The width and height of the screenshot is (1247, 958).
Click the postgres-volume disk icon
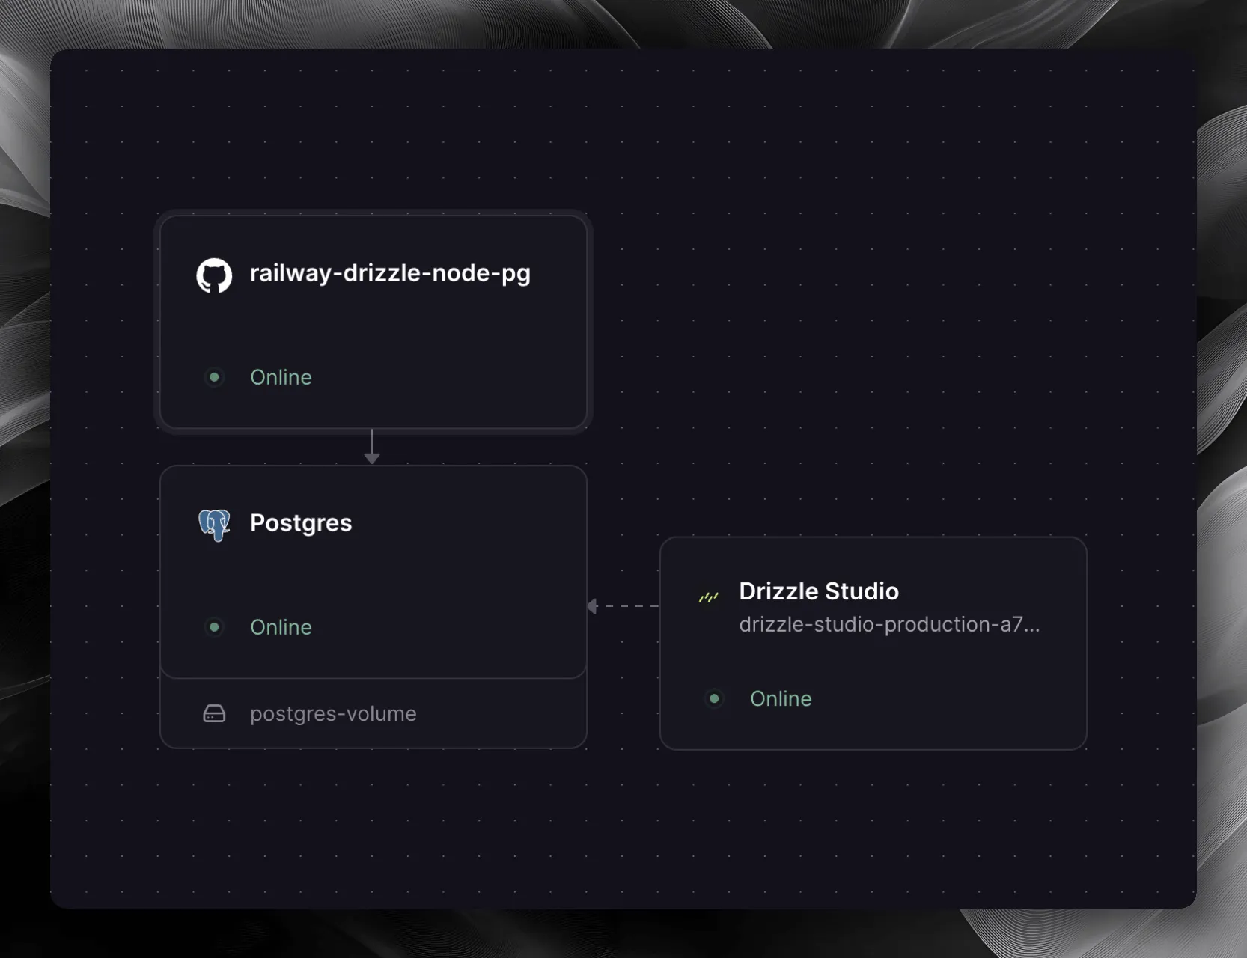pyautogui.click(x=214, y=714)
